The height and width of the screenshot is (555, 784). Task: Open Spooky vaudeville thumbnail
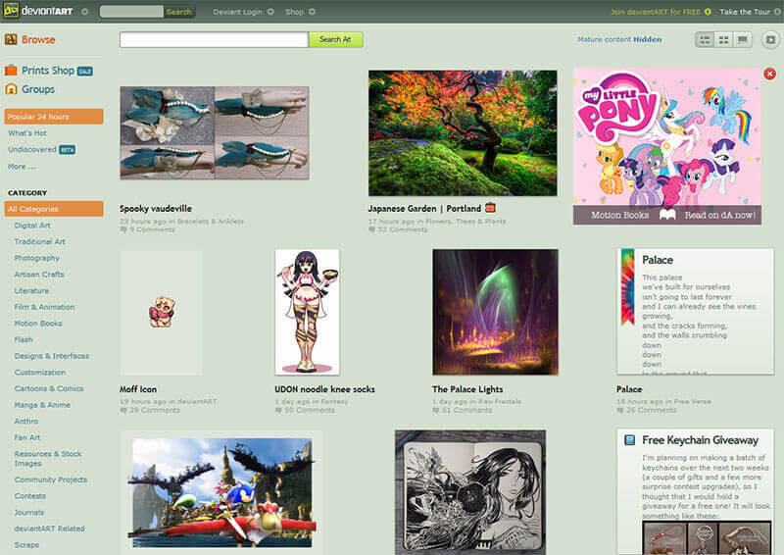[215, 132]
